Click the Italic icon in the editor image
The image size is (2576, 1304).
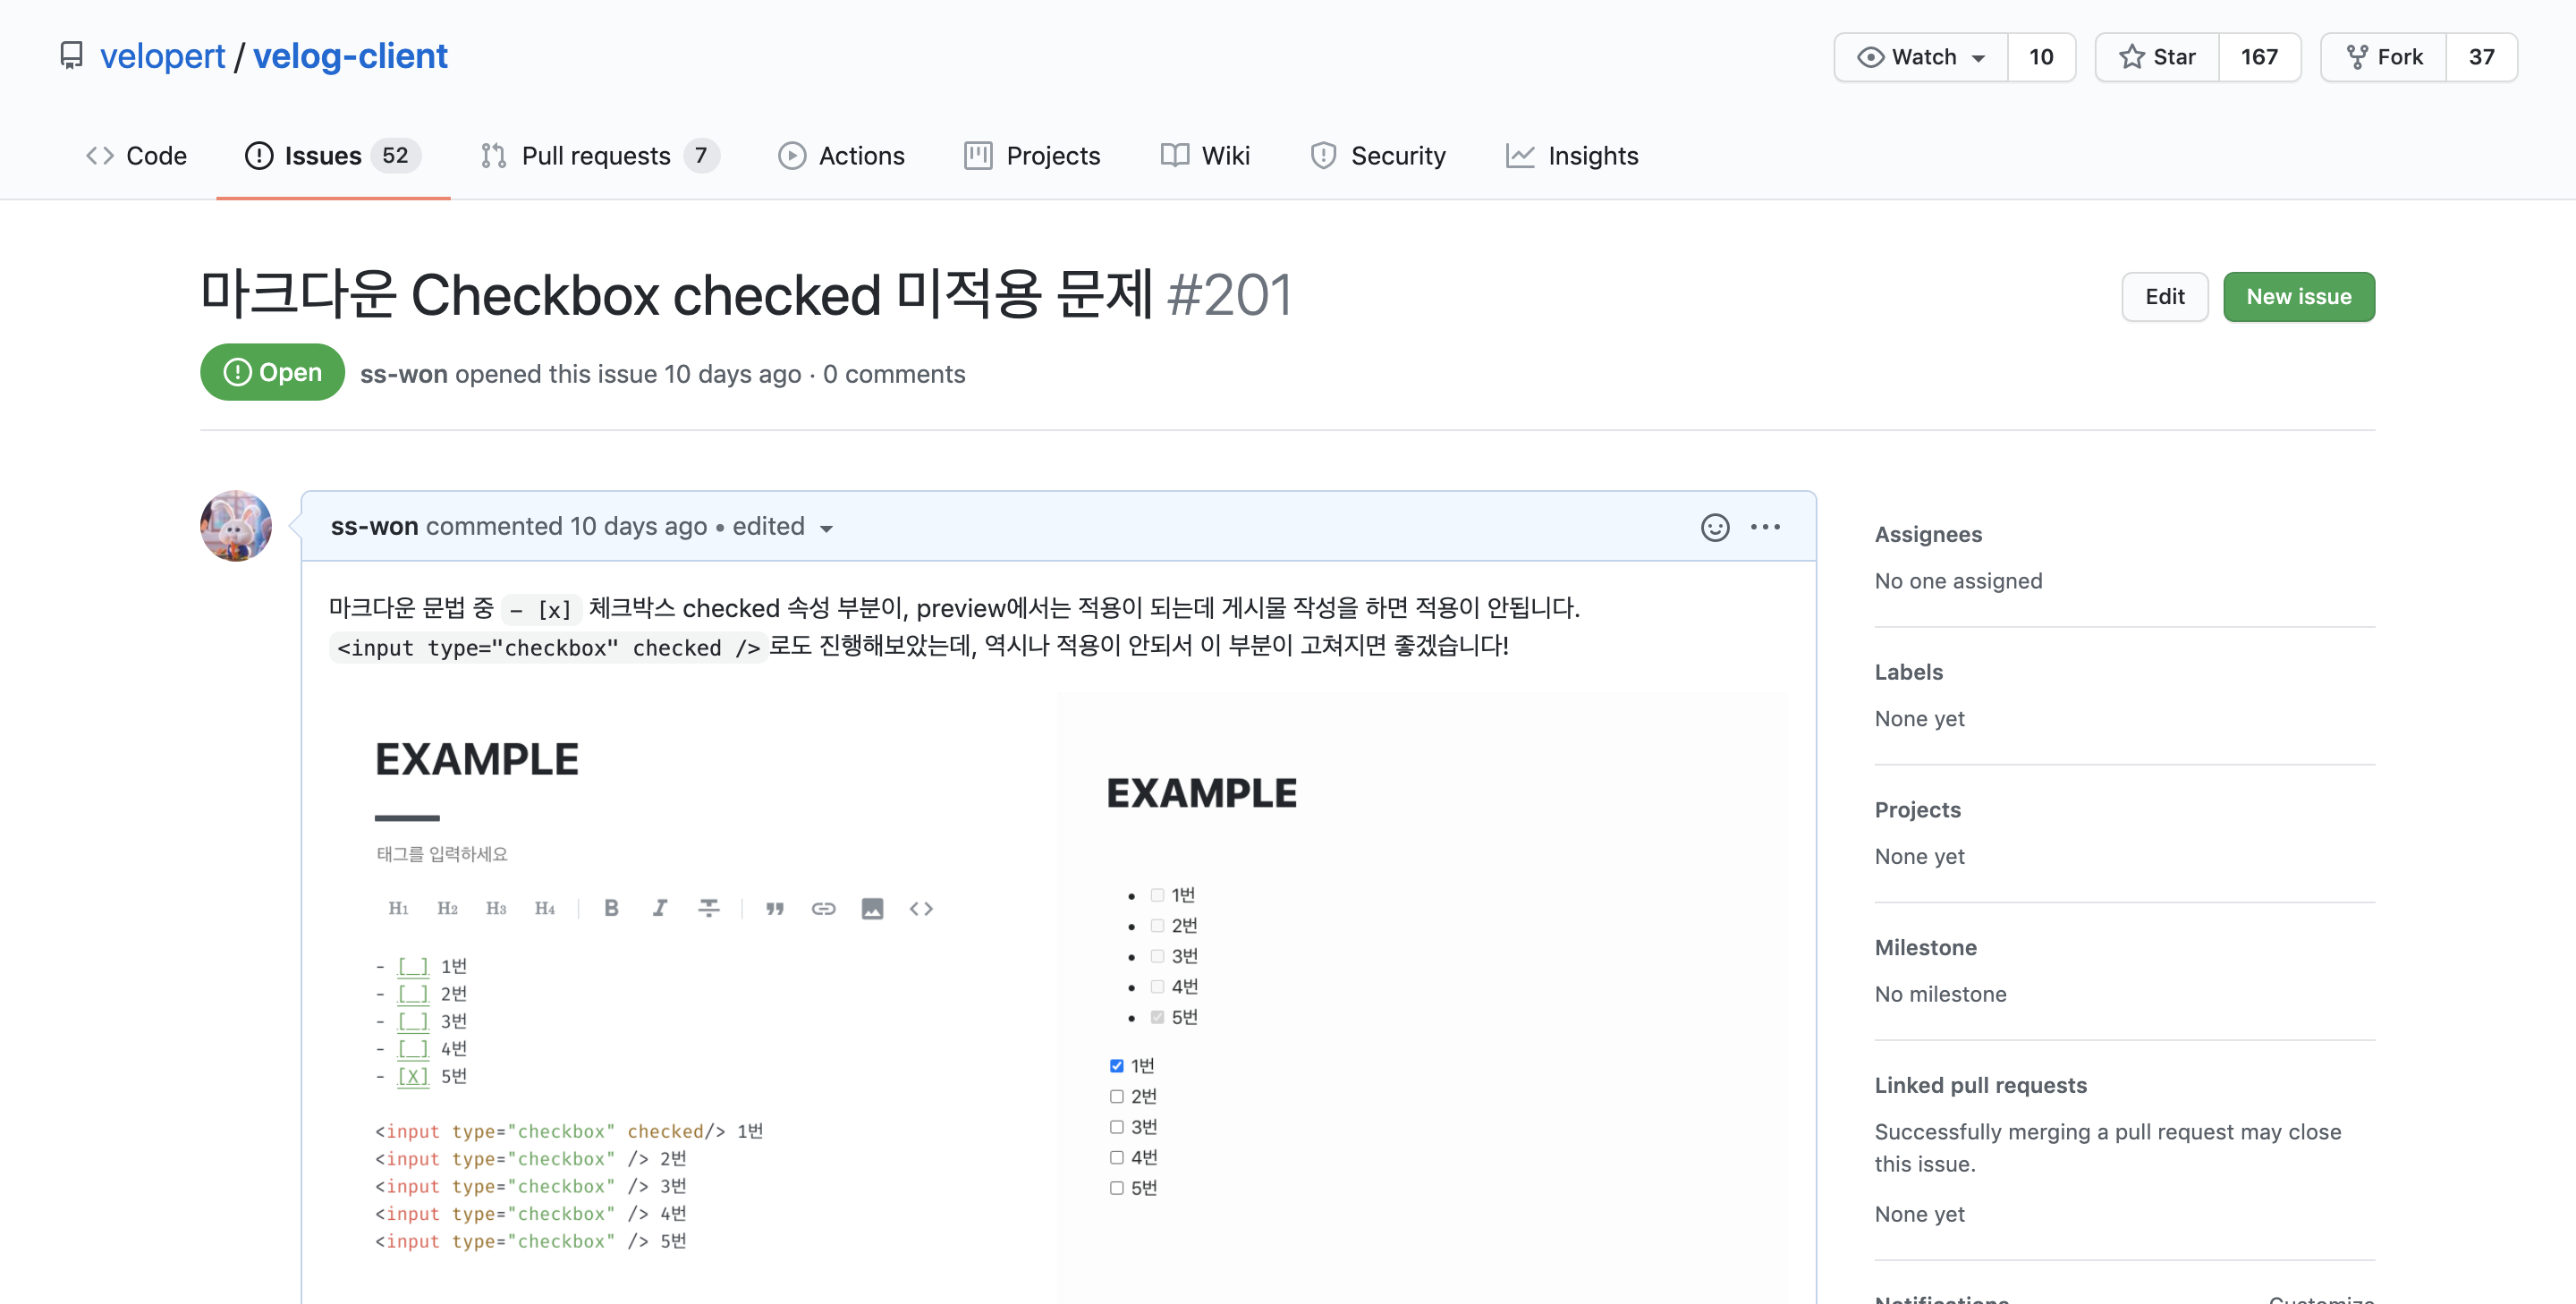[660, 908]
